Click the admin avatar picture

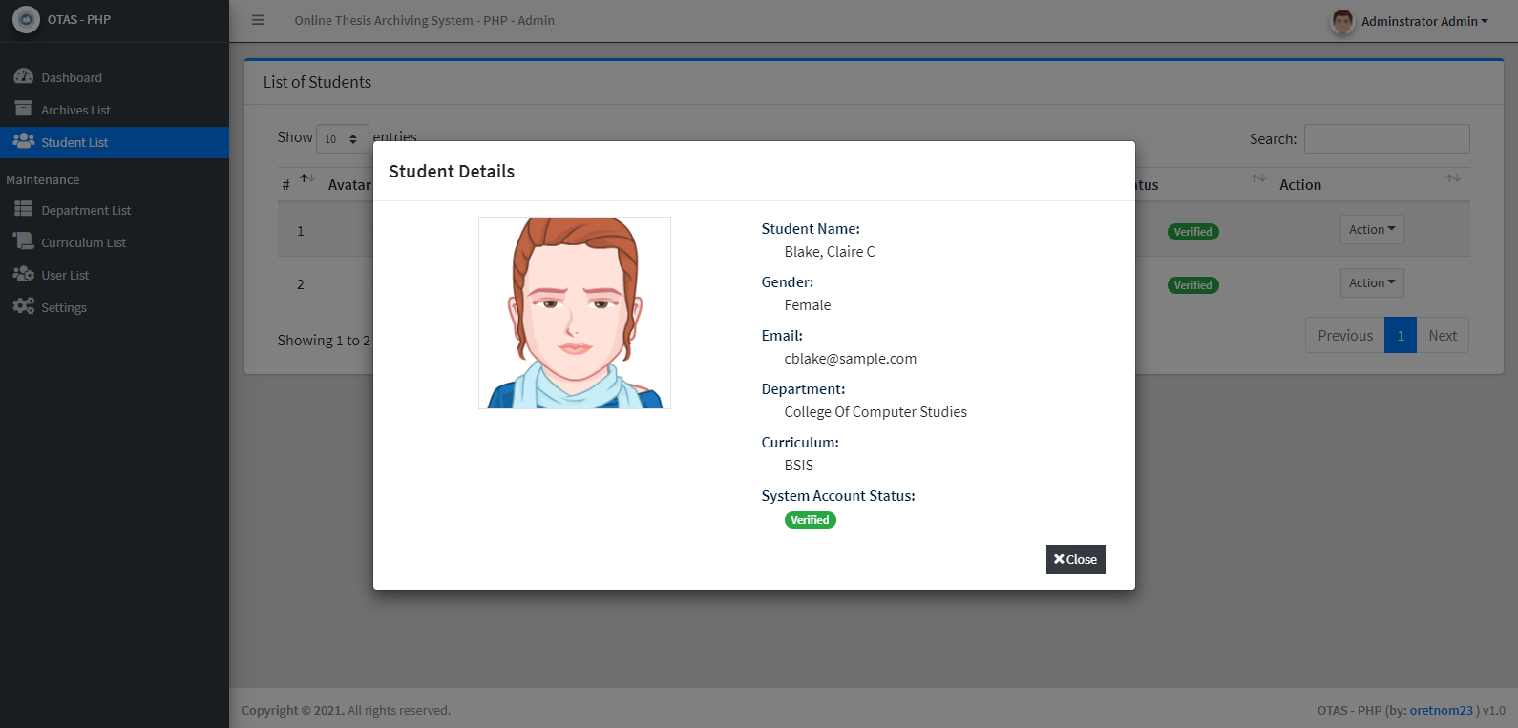click(x=1342, y=21)
